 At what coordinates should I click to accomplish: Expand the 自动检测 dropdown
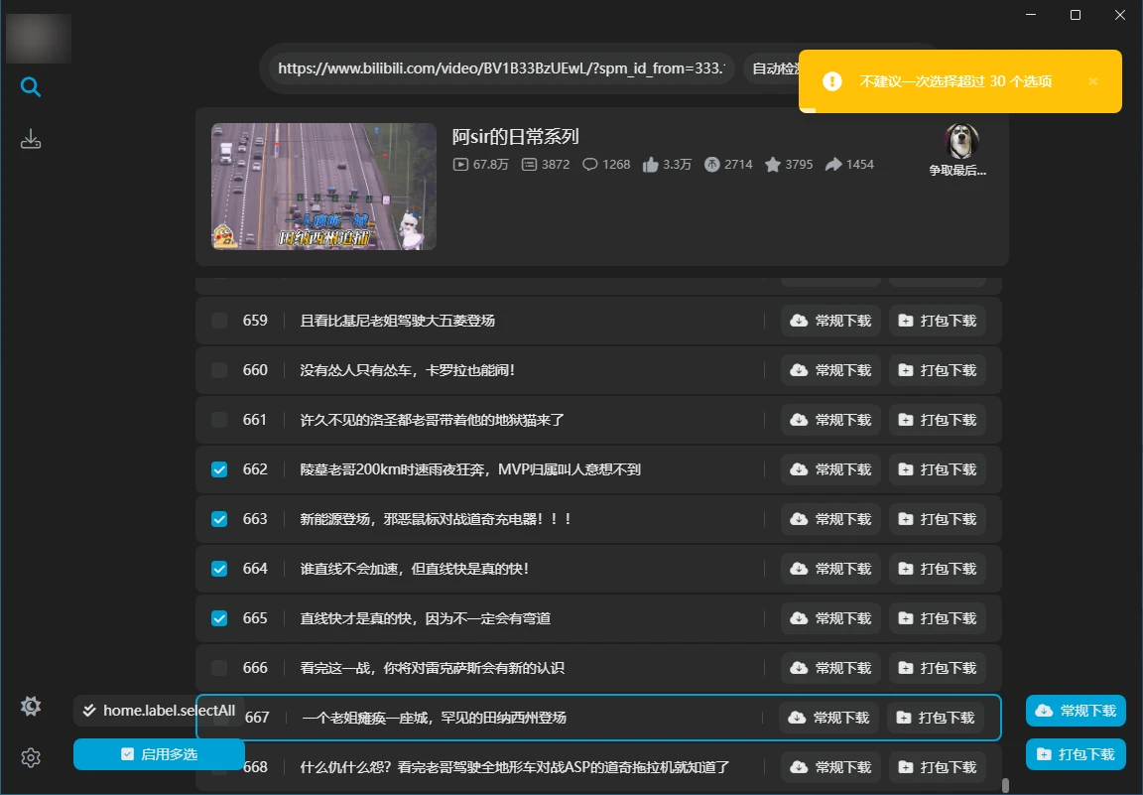pos(772,68)
